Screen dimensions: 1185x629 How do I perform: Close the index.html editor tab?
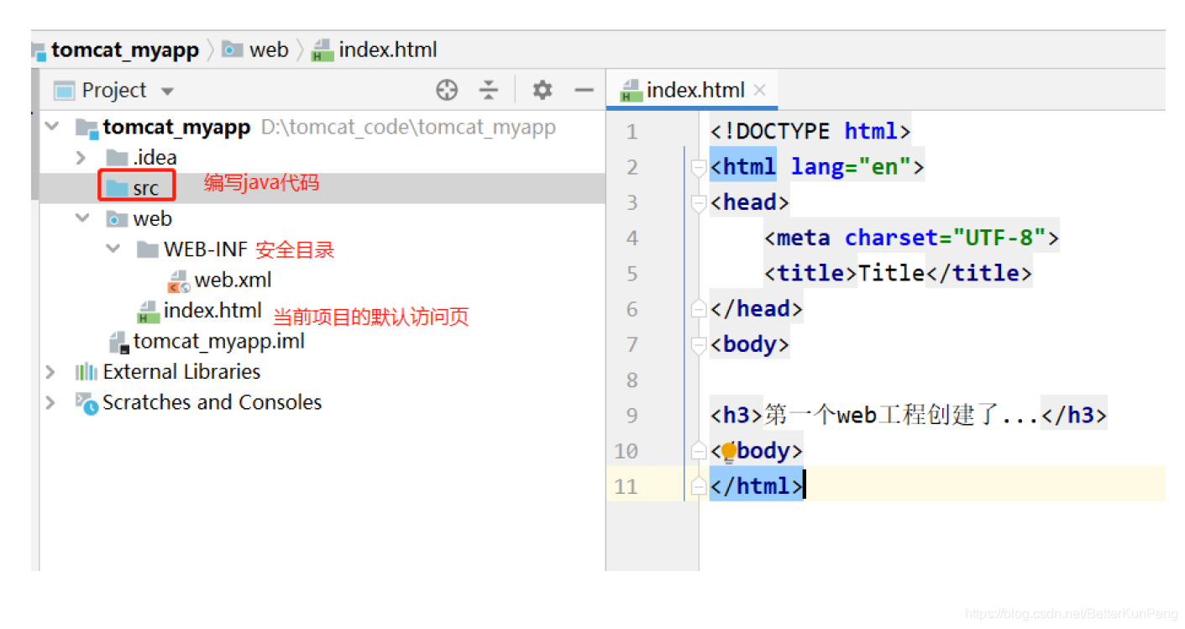pyautogui.click(x=760, y=90)
